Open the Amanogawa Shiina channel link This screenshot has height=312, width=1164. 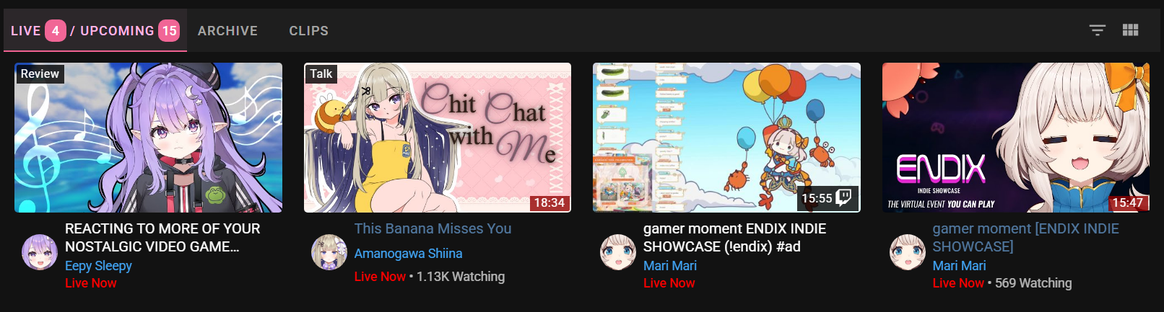click(408, 254)
